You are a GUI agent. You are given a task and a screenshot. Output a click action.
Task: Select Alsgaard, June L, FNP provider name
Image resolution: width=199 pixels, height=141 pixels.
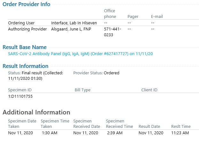[x=71, y=29]
